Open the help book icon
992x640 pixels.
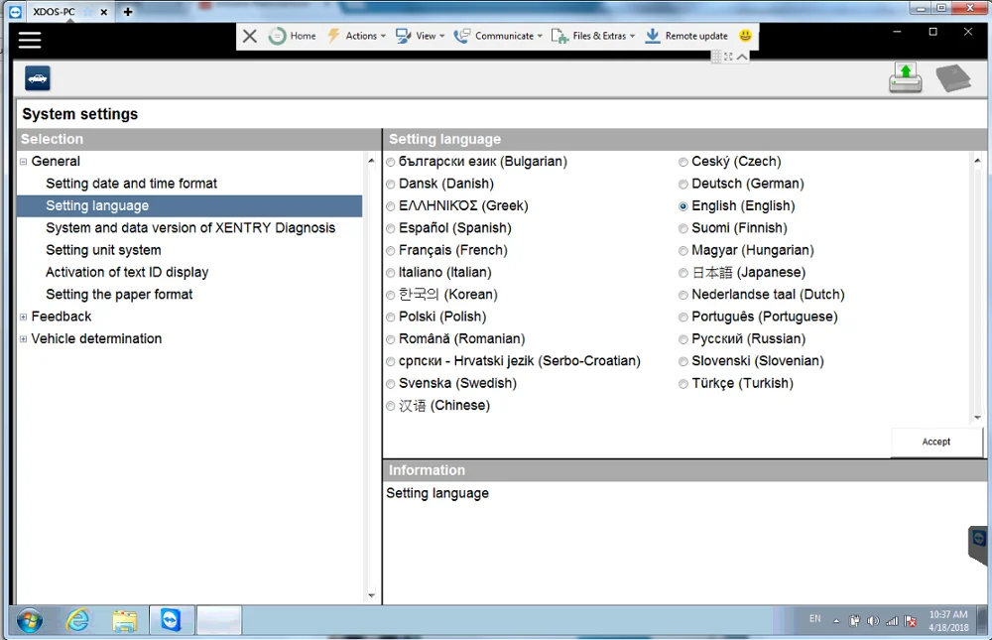pyautogui.click(x=953, y=78)
